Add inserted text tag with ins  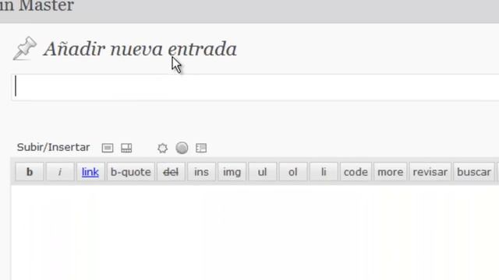[201, 172]
